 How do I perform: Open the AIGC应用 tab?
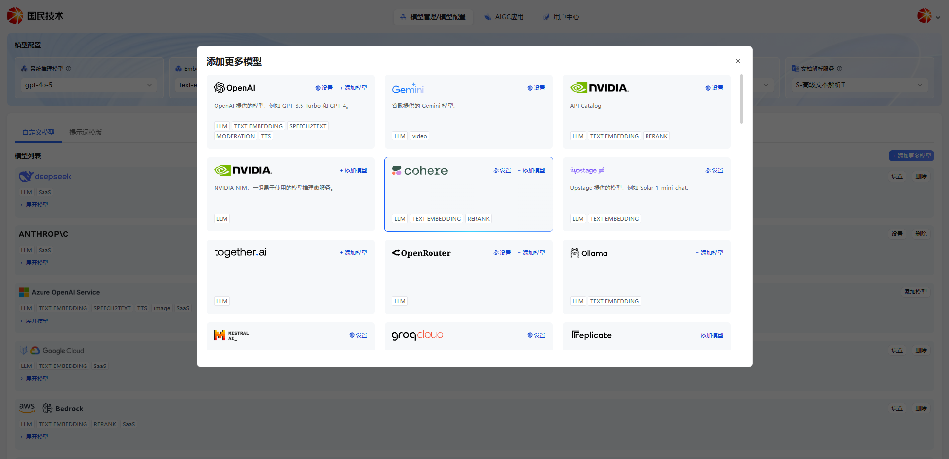(504, 17)
